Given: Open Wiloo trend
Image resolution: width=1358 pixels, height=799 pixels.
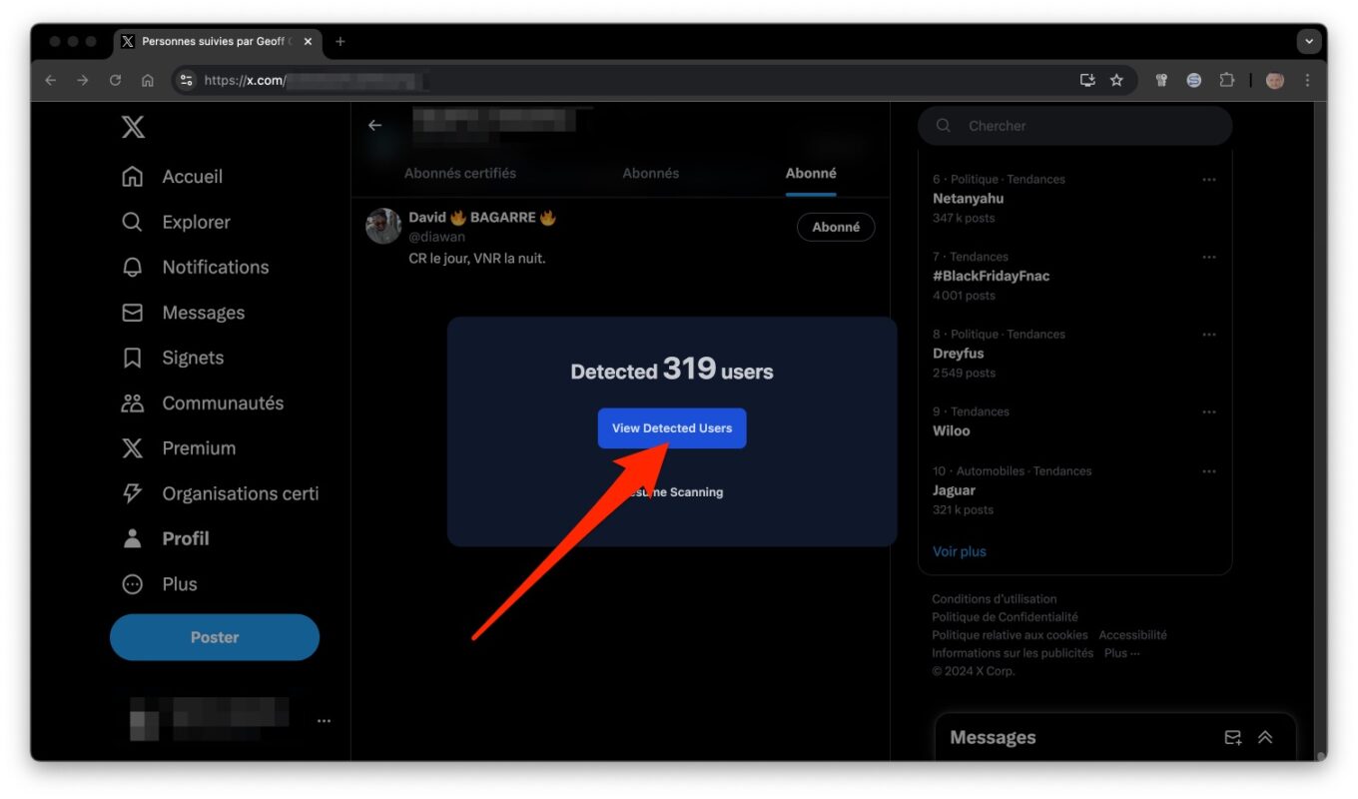Looking at the screenshot, I should click(x=952, y=430).
